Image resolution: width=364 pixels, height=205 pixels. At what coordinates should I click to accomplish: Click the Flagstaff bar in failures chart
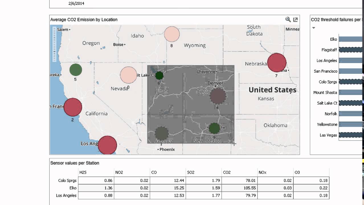(x=351, y=50)
